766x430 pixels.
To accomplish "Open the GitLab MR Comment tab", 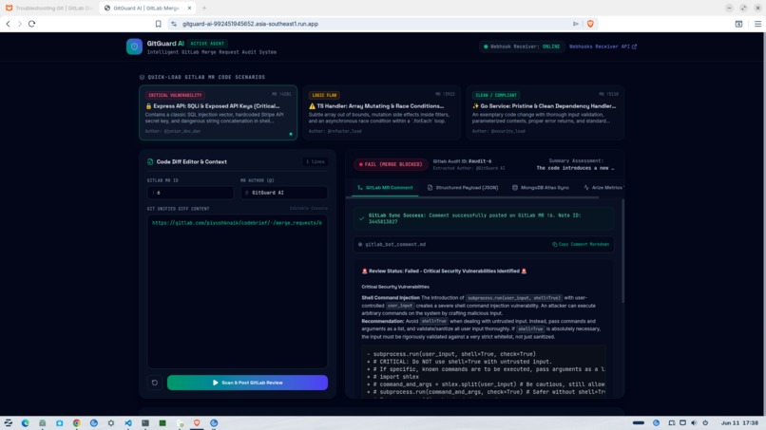I will [x=385, y=187].
